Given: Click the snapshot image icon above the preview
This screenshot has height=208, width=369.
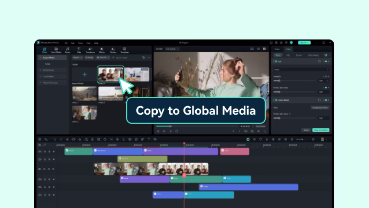Looking at the screenshot, I should (252, 49).
